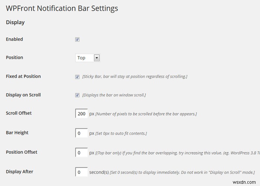Uncheck the Fixed at Position checkbox

point(77,77)
